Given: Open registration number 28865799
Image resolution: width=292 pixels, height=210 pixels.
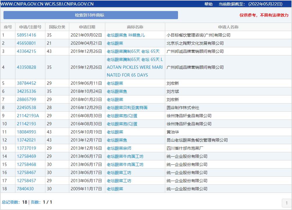Looking at the screenshot, I should 26,99.
